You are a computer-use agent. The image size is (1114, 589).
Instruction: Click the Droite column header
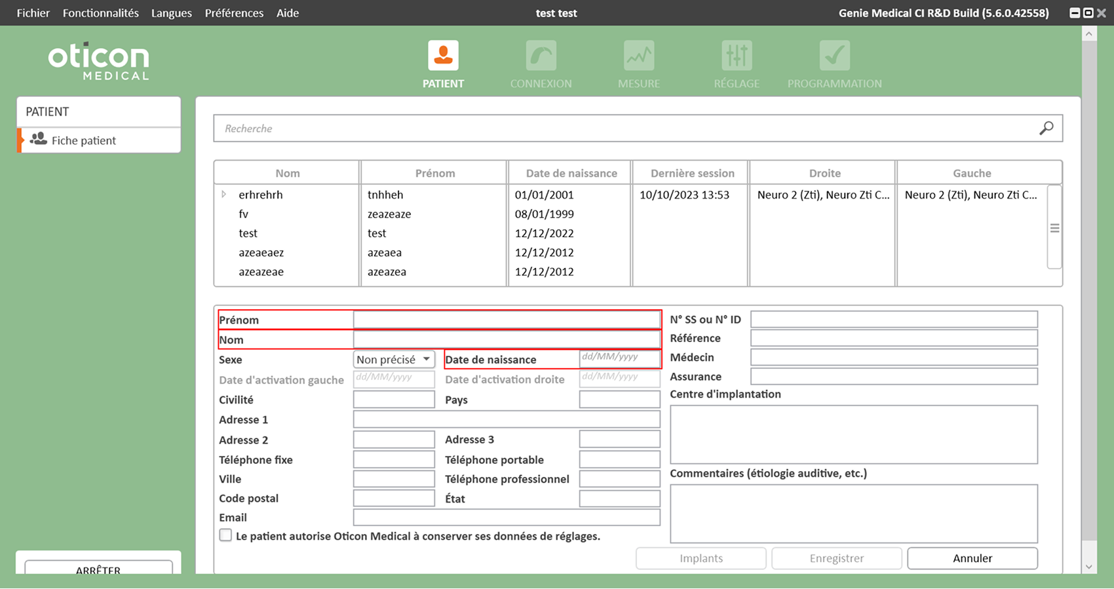[824, 173]
